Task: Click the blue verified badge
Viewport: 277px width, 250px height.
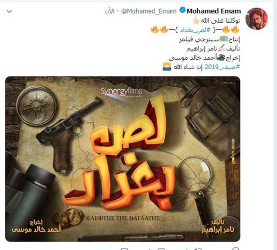Action: tap(183, 10)
